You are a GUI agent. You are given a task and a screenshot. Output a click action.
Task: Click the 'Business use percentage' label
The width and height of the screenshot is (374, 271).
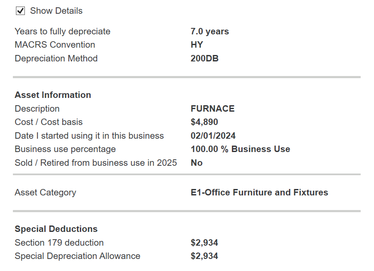(65, 149)
